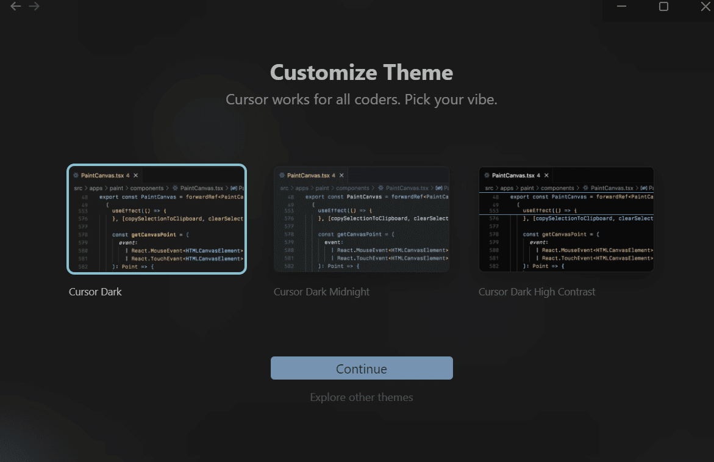
Task: Click the bracketed icon after PaintCanvas.tsx breadcrumb
Action: 234,188
